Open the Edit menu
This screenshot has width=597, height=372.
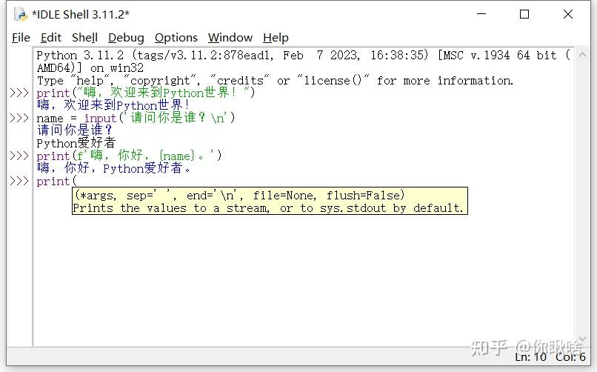(51, 38)
